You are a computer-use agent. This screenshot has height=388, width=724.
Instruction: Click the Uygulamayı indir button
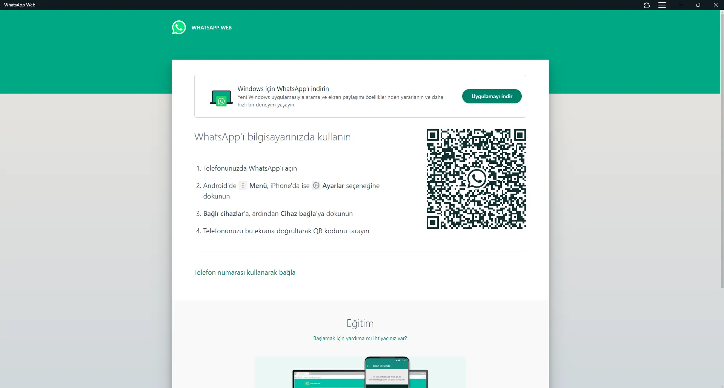[492, 96]
